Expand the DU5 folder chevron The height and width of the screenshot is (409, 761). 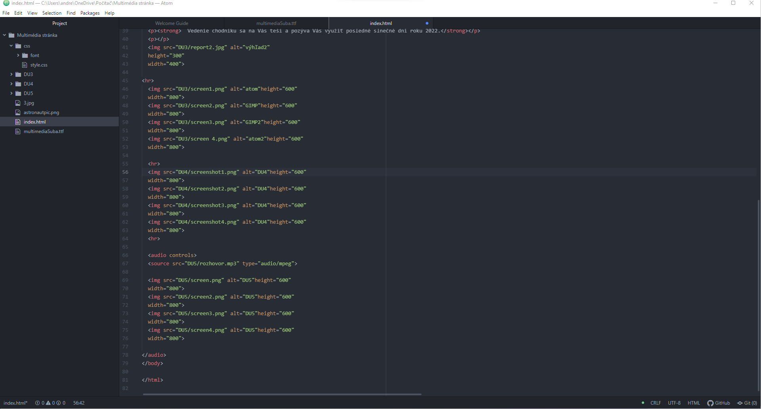point(11,93)
